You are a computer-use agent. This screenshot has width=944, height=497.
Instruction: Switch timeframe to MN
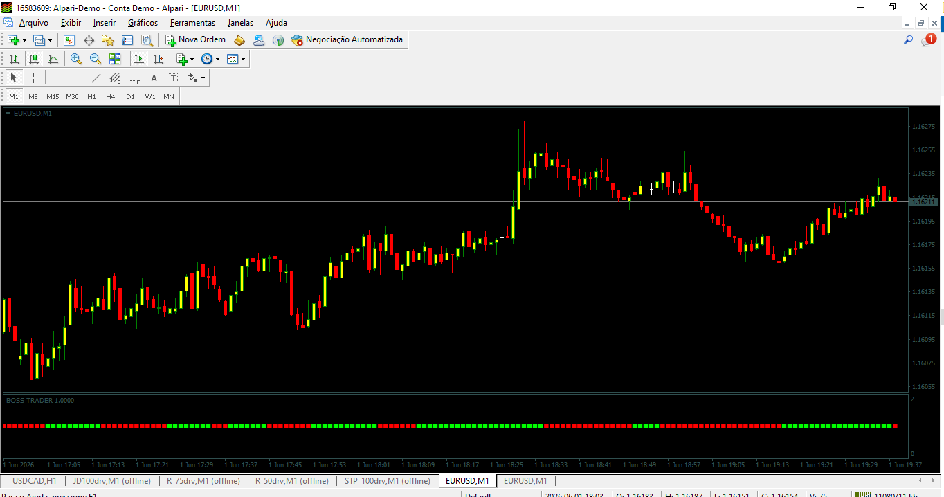point(169,96)
